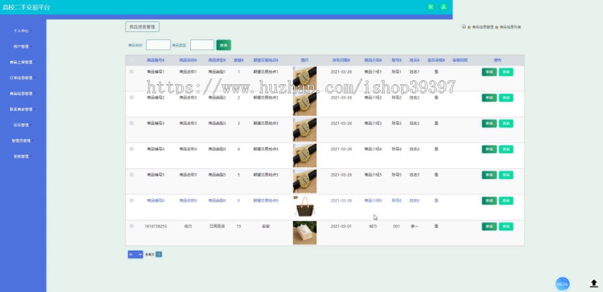Click the star icon before 商品信息列表 breadcrumb
Viewport: 603px width, 292px height.
496,27
